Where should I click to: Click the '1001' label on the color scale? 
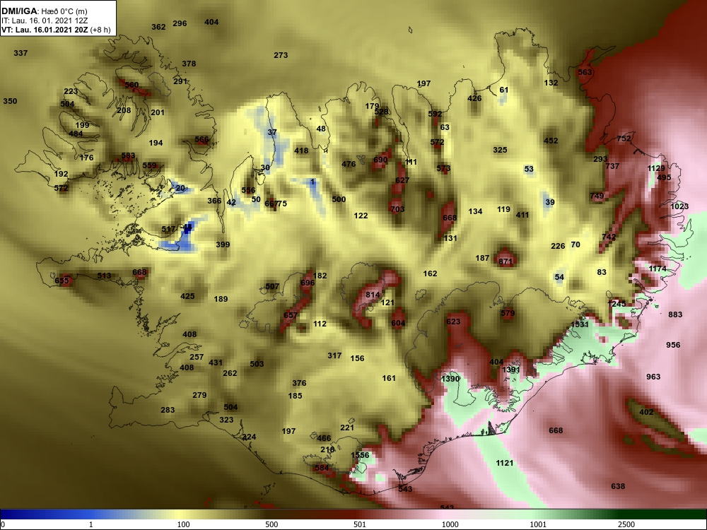point(538,524)
